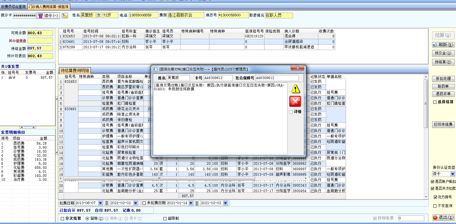Select 西药费 in the invoice detail list
The image size is (456, 224).
tap(28, 143)
